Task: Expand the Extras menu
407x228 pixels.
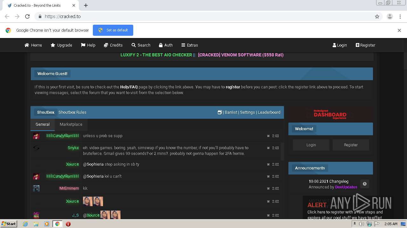Action: (x=190, y=45)
